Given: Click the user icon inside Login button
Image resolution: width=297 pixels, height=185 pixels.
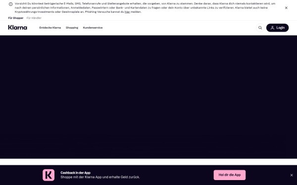Looking at the screenshot, I should (x=272, y=28).
